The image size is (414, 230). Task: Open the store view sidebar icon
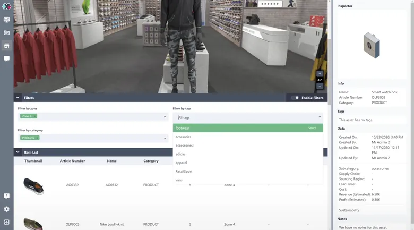6,46
